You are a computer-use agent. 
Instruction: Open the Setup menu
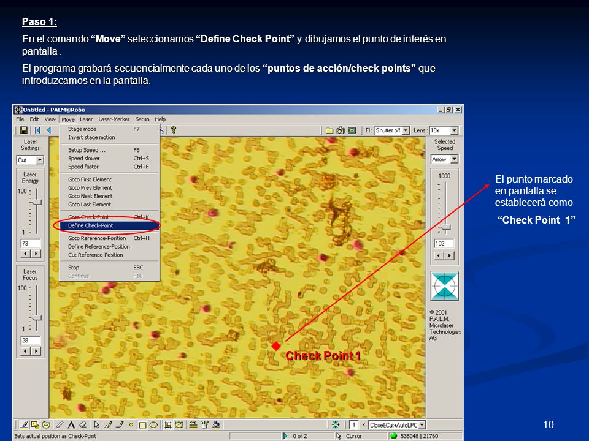[142, 119]
